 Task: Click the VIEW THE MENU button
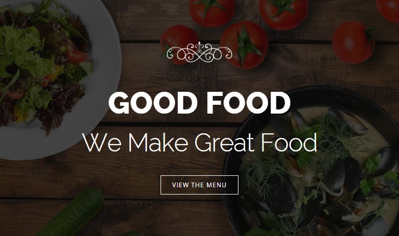pyautogui.click(x=199, y=185)
